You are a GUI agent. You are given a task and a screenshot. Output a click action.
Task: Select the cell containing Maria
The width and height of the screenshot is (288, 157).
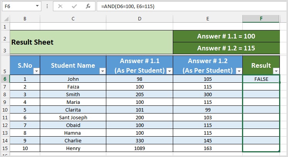[73, 102]
